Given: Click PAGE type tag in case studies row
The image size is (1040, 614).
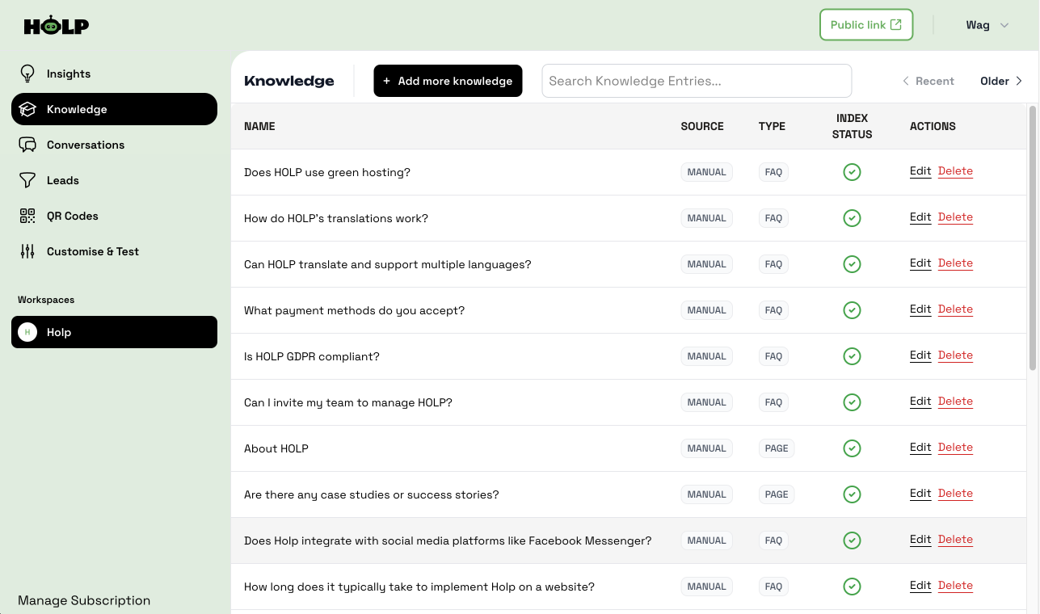Looking at the screenshot, I should [x=777, y=494].
